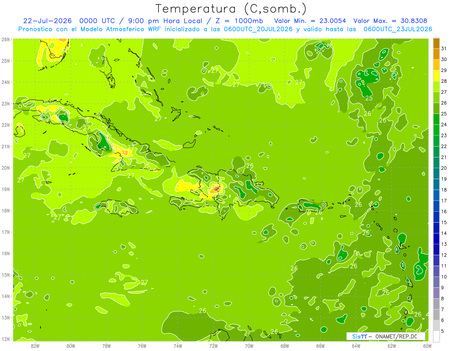Viewport: 454px width, 351px height.
Task: Select the init time '0600UTC_20JUL2026'
Action: [x=258, y=29]
